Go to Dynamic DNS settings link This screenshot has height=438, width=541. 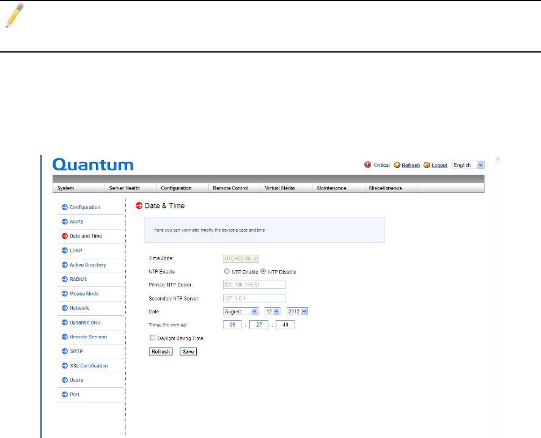[85, 323]
